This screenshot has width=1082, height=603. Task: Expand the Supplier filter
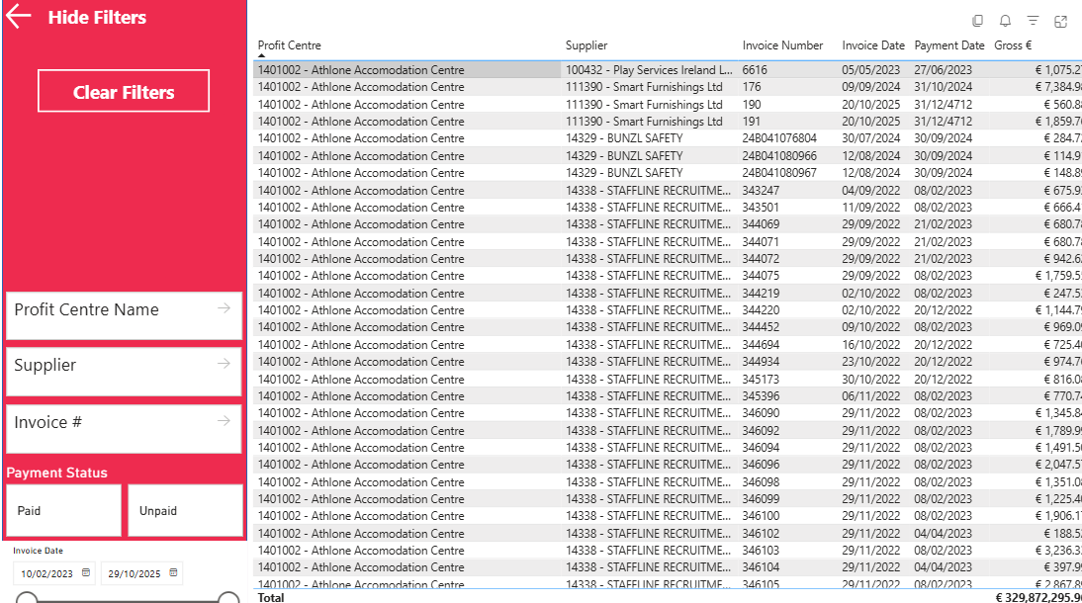pyautogui.click(x=225, y=364)
